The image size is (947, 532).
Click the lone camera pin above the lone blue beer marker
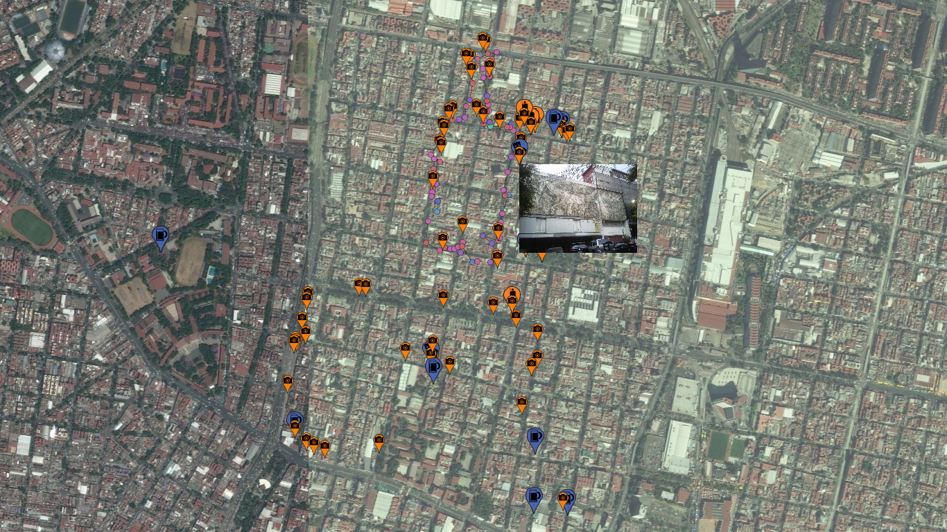[x=521, y=404]
